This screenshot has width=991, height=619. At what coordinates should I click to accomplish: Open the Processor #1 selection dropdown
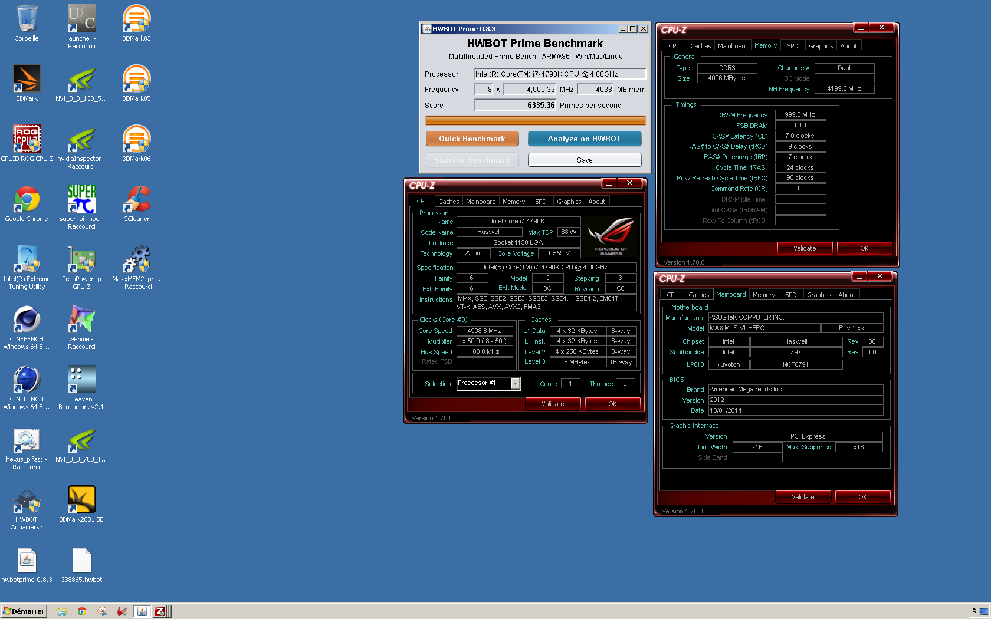click(515, 384)
